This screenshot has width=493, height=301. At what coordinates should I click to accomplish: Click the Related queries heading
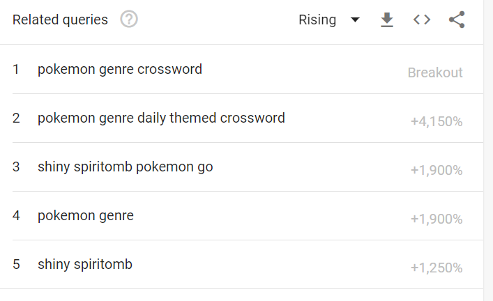click(60, 20)
